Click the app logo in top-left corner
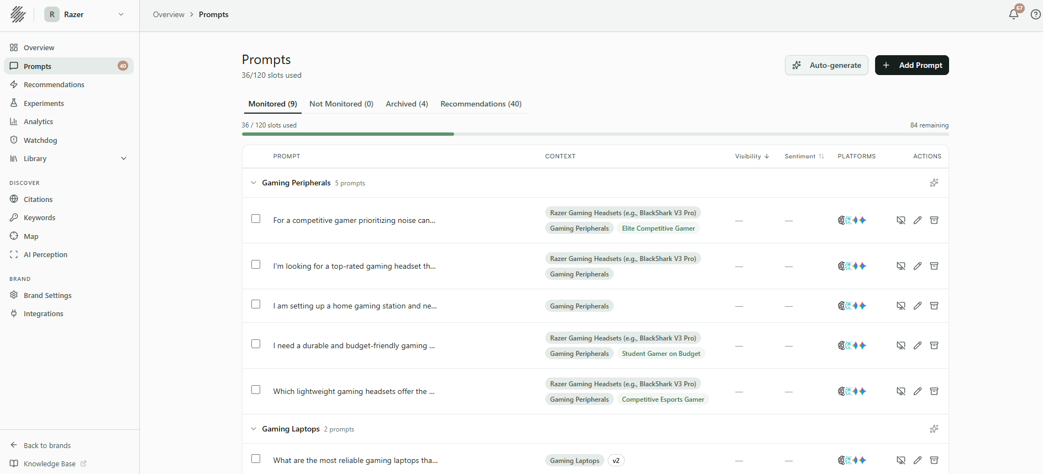The width and height of the screenshot is (1043, 474). point(18,14)
